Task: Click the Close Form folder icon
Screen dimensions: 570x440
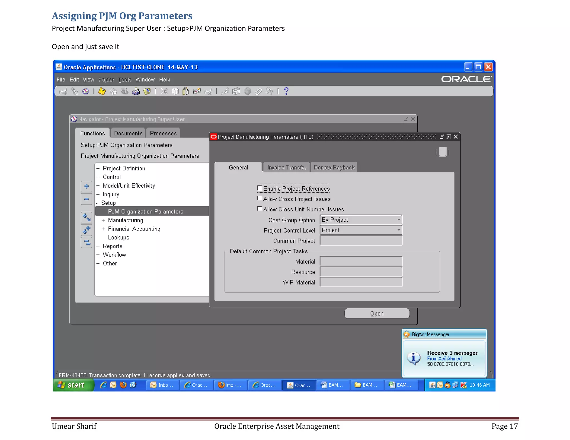Action: click(x=147, y=91)
